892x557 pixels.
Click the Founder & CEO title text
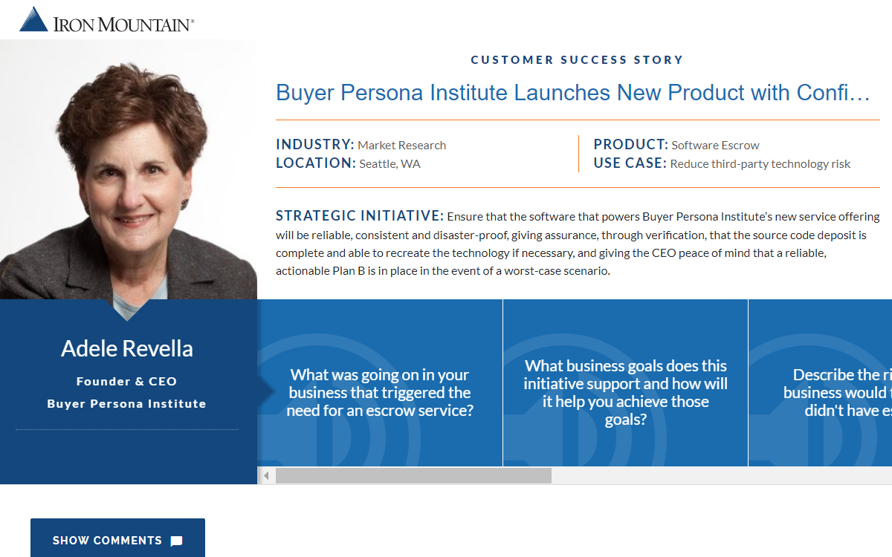(x=126, y=382)
